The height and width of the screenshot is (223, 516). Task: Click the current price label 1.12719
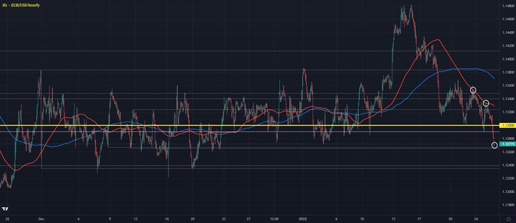point(507,144)
